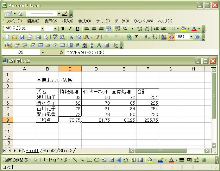The image size is (220, 171).
Task: Open the line style dropdown
Action: tap(59, 14)
